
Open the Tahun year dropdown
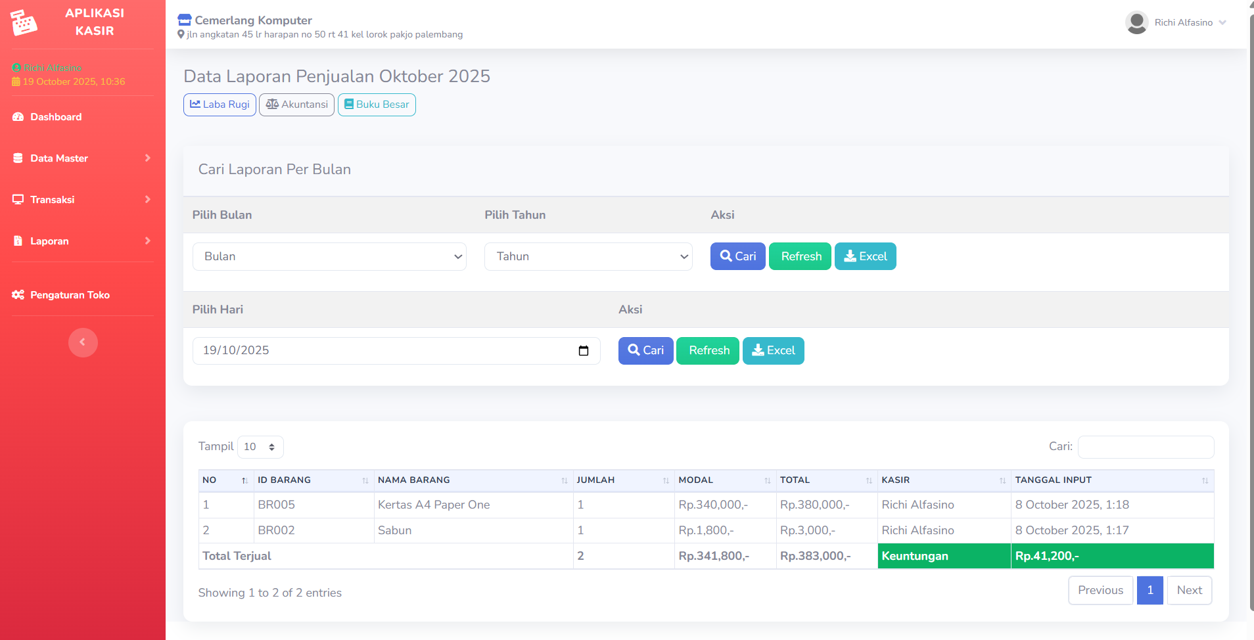(588, 257)
